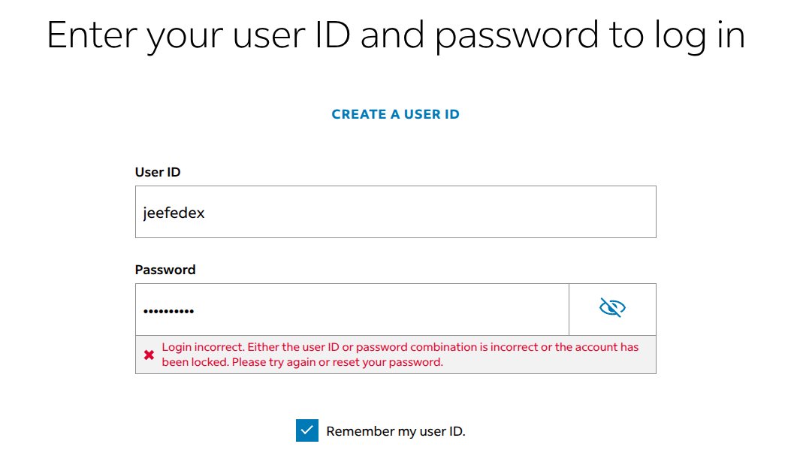Click the white checkmark in the blue box
This screenshot has width=794, height=462.
click(x=307, y=430)
